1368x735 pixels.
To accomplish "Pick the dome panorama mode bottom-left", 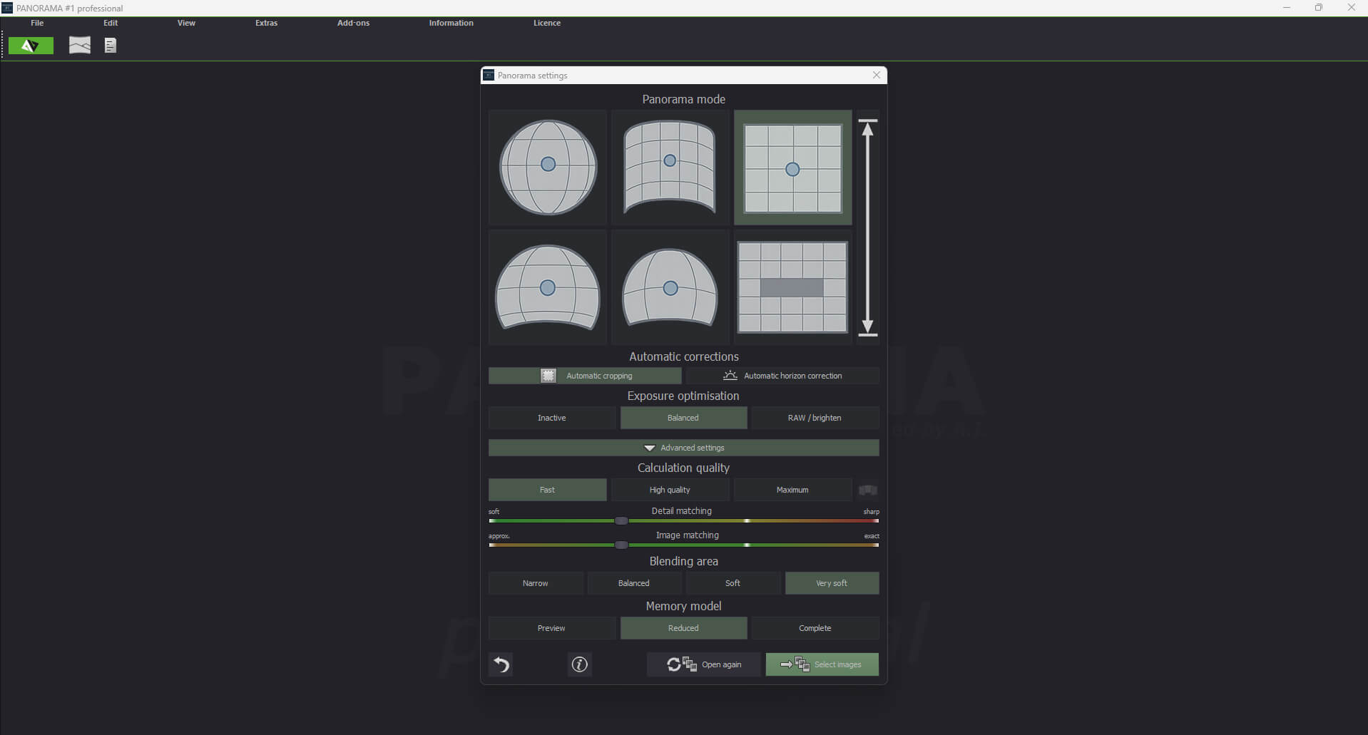I will point(546,287).
